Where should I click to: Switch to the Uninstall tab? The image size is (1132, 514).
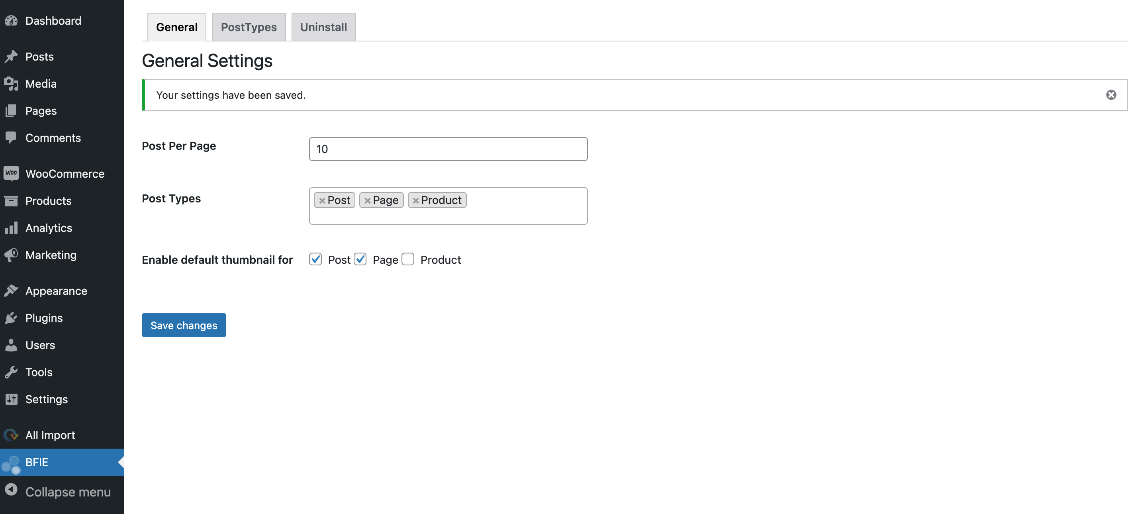[323, 26]
